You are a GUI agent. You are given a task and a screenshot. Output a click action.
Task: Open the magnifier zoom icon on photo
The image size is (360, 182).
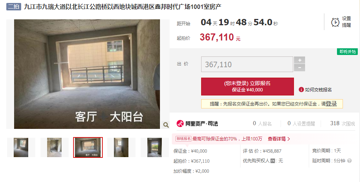166,125
